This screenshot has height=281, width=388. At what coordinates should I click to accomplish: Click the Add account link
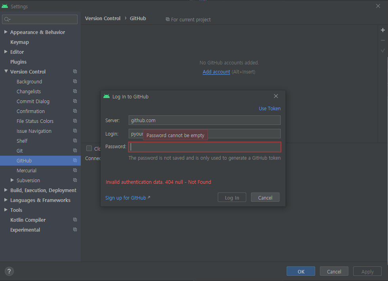(x=216, y=72)
